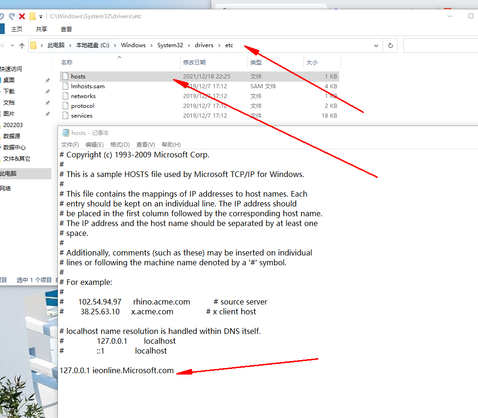
Task: Open the 查看 ribbon tab
Action: tap(66, 29)
